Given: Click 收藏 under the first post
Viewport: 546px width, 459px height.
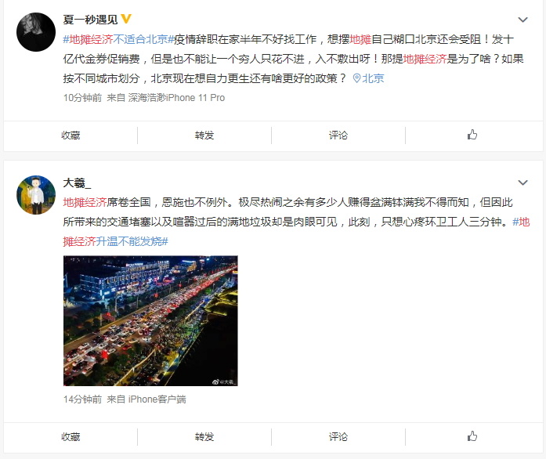Looking at the screenshot, I should coord(71,136).
